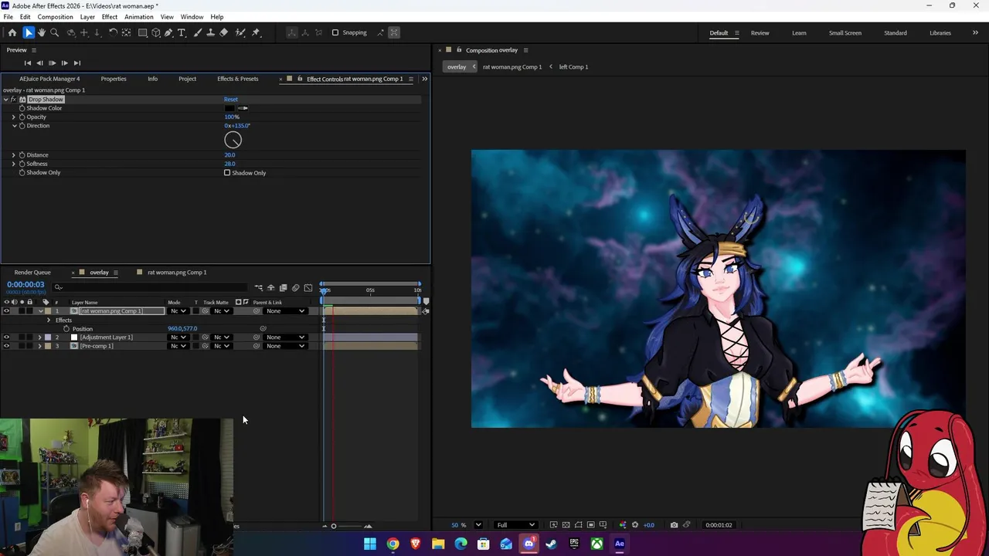Viewport: 989px width, 556px height.
Task: Toggle the Softness stopwatch in Effect Controls
Action: pos(22,164)
